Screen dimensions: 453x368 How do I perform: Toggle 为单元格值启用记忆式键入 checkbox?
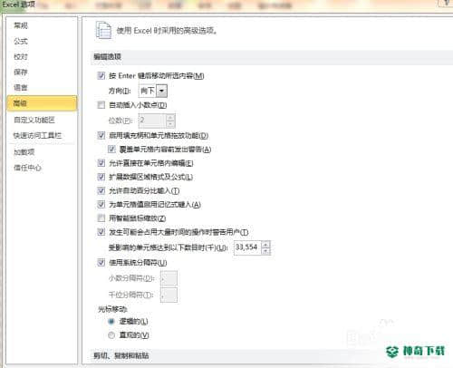point(101,205)
